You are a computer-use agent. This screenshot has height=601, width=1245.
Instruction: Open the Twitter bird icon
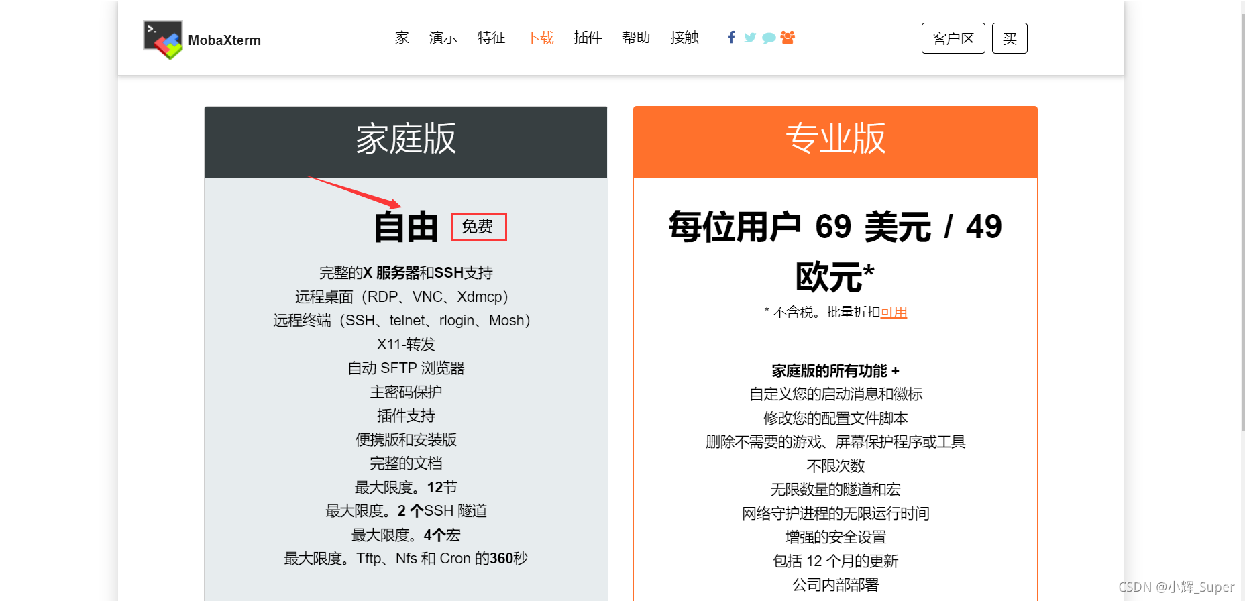click(750, 38)
